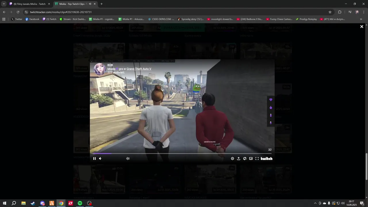The image size is (368, 207).
Task: Open the Twitch player settings gear
Action: point(233,158)
